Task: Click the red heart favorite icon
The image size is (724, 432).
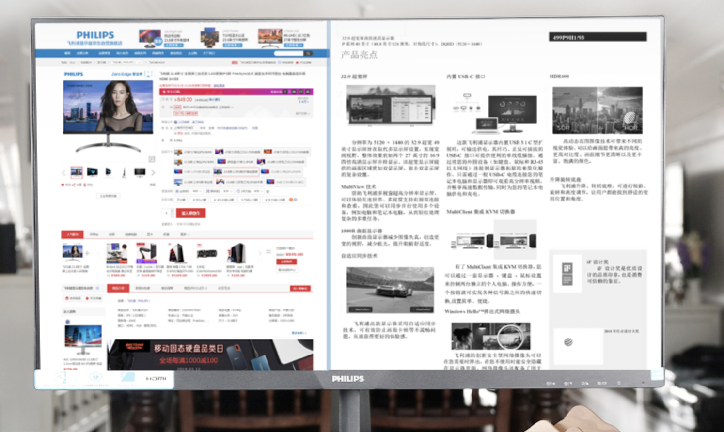Action: tap(63, 185)
